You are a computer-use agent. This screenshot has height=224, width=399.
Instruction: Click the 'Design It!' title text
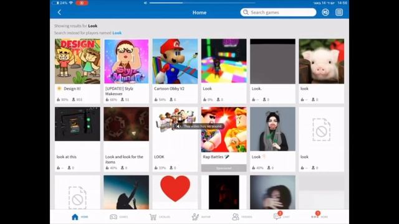point(72,88)
